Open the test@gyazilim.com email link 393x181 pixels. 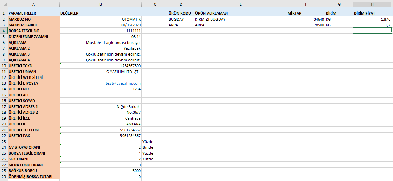pyautogui.click(x=123, y=83)
